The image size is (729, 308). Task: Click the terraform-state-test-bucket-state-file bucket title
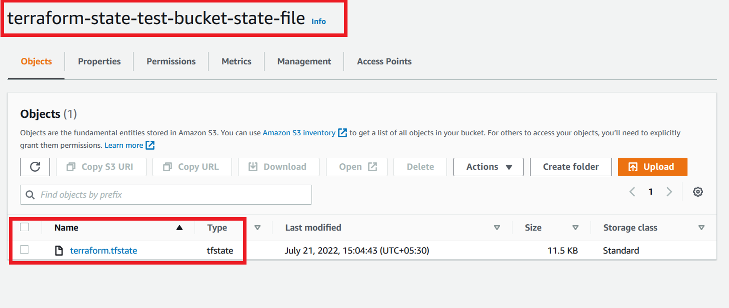[x=156, y=18]
